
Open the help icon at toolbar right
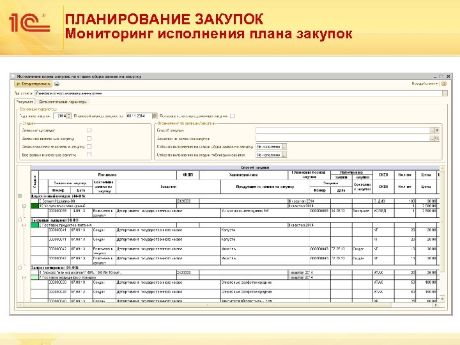[444, 84]
